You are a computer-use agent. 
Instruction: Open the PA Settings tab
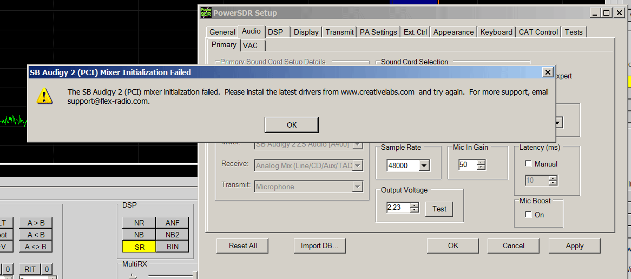pyautogui.click(x=378, y=32)
